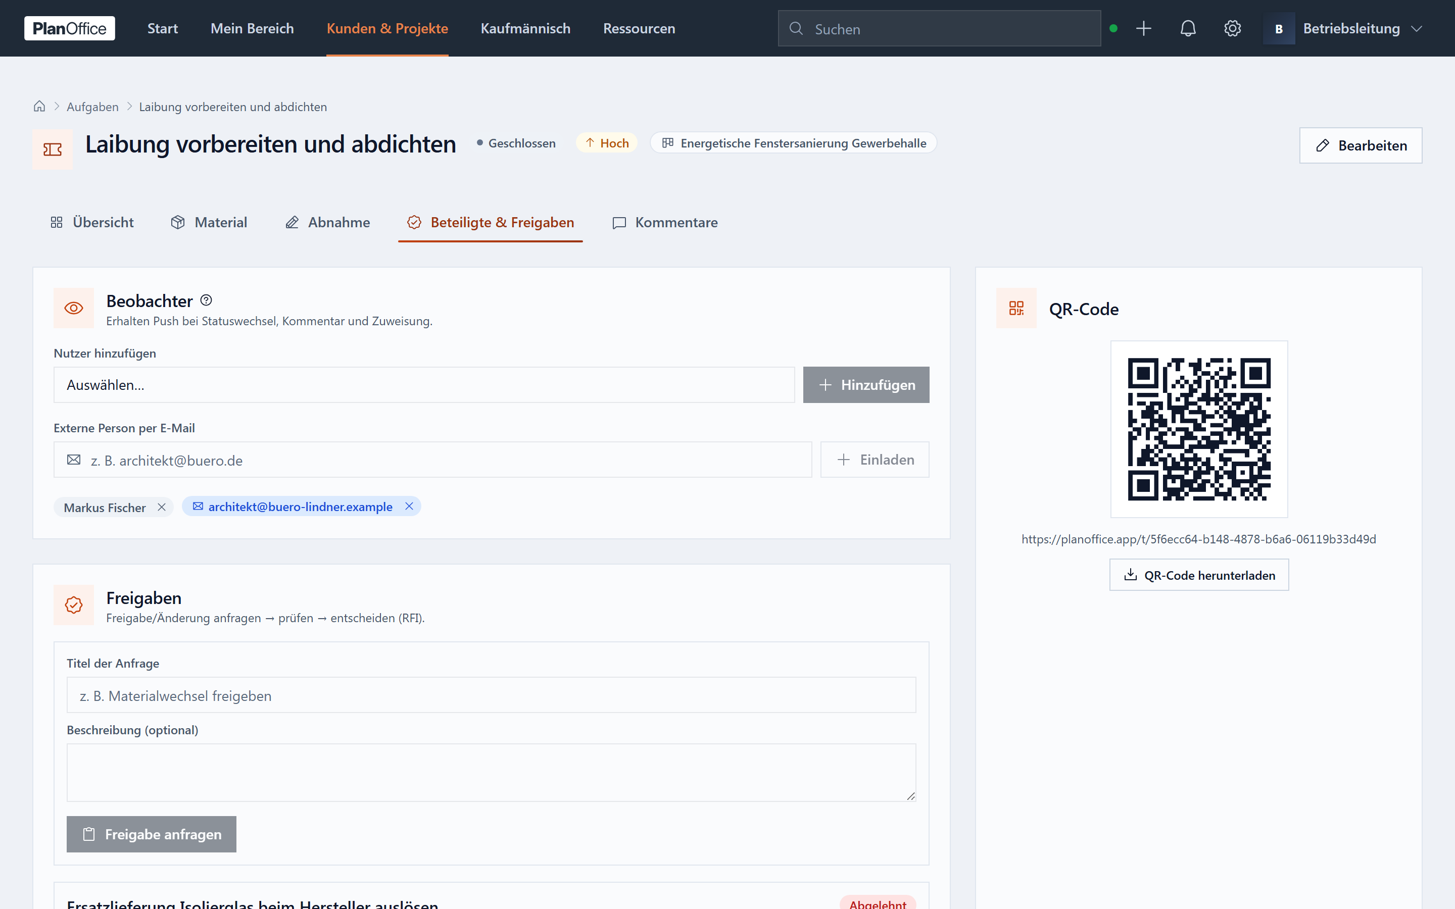Go to Kaufmännisch in the navigation

[x=525, y=28]
